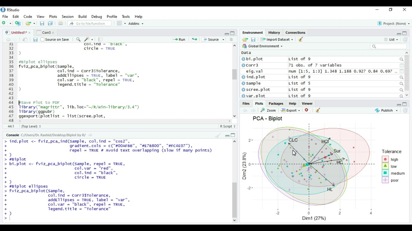Publish the plot

point(384,110)
